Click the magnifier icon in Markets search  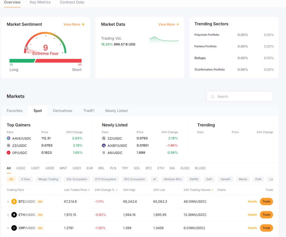tap(213, 97)
